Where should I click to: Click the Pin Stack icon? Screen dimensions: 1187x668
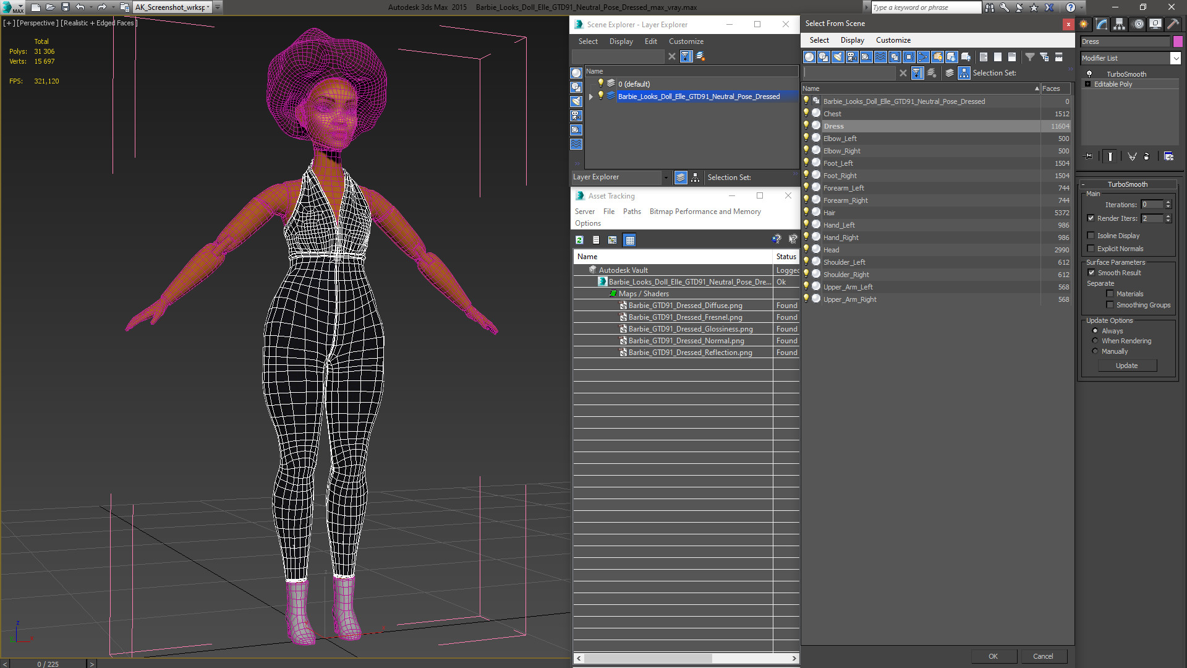[1089, 156]
